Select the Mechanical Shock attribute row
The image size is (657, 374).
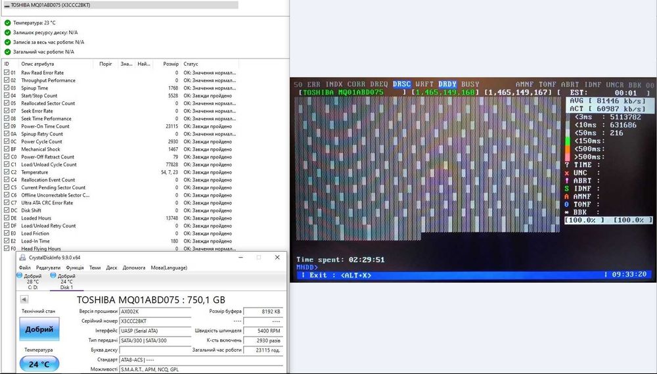120,149
